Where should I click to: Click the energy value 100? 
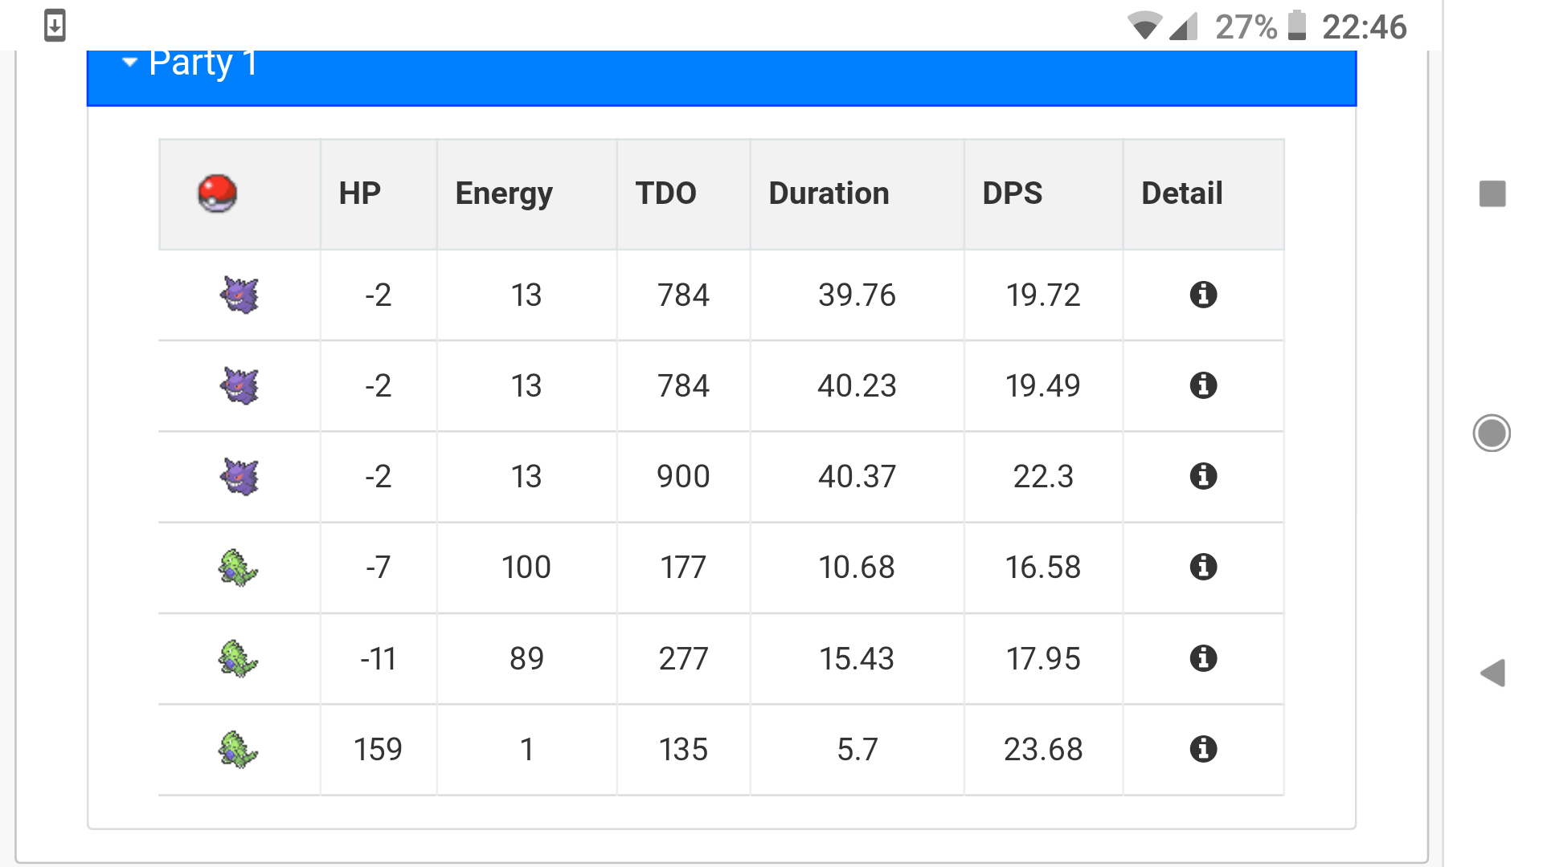pyautogui.click(x=526, y=568)
